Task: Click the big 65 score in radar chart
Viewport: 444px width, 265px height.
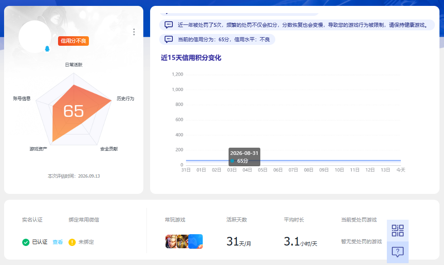Action: (x=73, y=111)
